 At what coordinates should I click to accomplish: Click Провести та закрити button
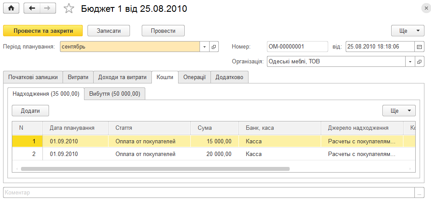click(x=43, y=31)
